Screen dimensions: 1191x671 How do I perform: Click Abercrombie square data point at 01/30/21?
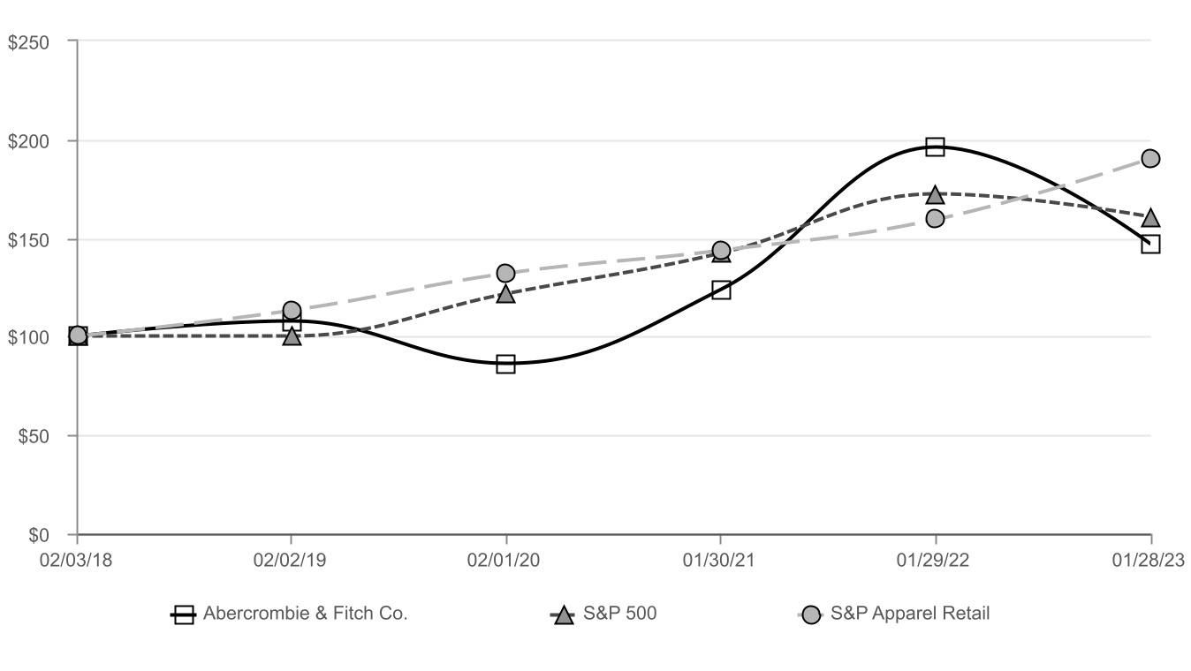[x=721, y=290]
